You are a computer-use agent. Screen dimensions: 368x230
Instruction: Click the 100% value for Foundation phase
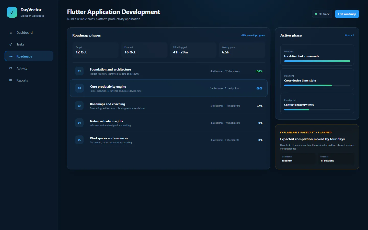[x=259, y=71]
